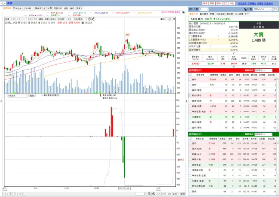Uncheck the highlighted row with 買賣超 61
The width and height of the screenshot is (279, 197).
tap(190, 96)
